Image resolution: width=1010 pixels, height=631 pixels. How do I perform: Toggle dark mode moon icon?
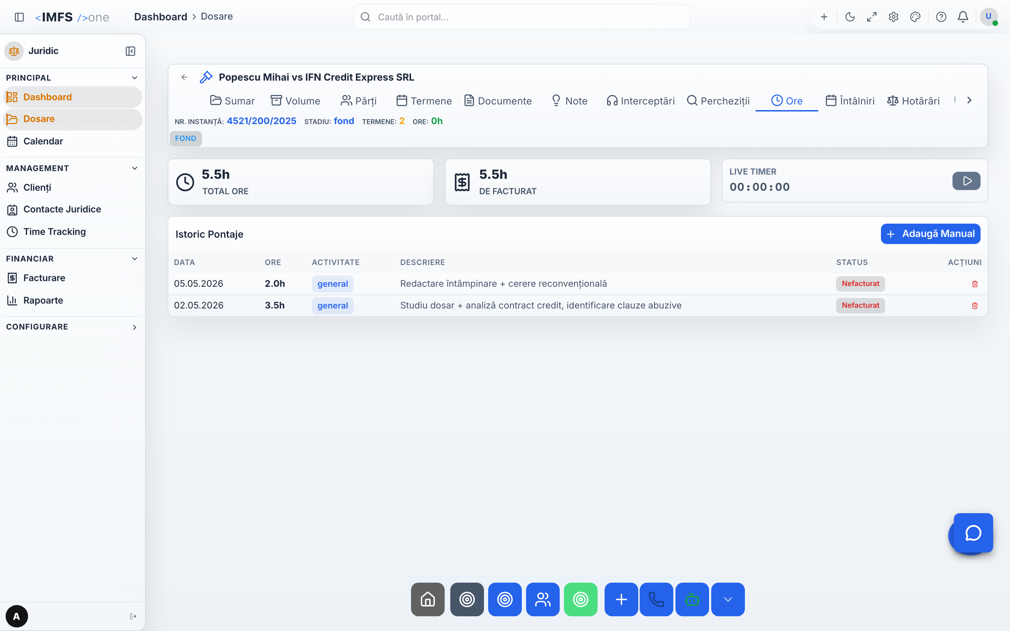click(x=850, y=17)
